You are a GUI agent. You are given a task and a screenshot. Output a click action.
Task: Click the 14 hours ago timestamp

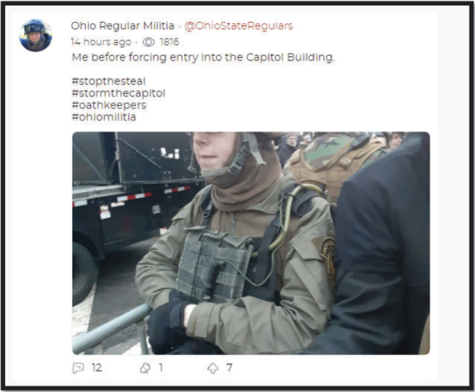coord(101,42)
